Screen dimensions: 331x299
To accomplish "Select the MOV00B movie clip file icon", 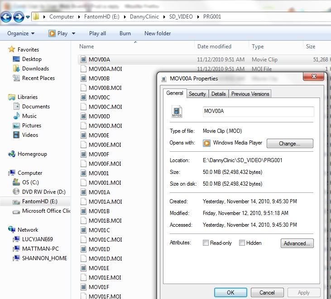I will tap(83, 78).
